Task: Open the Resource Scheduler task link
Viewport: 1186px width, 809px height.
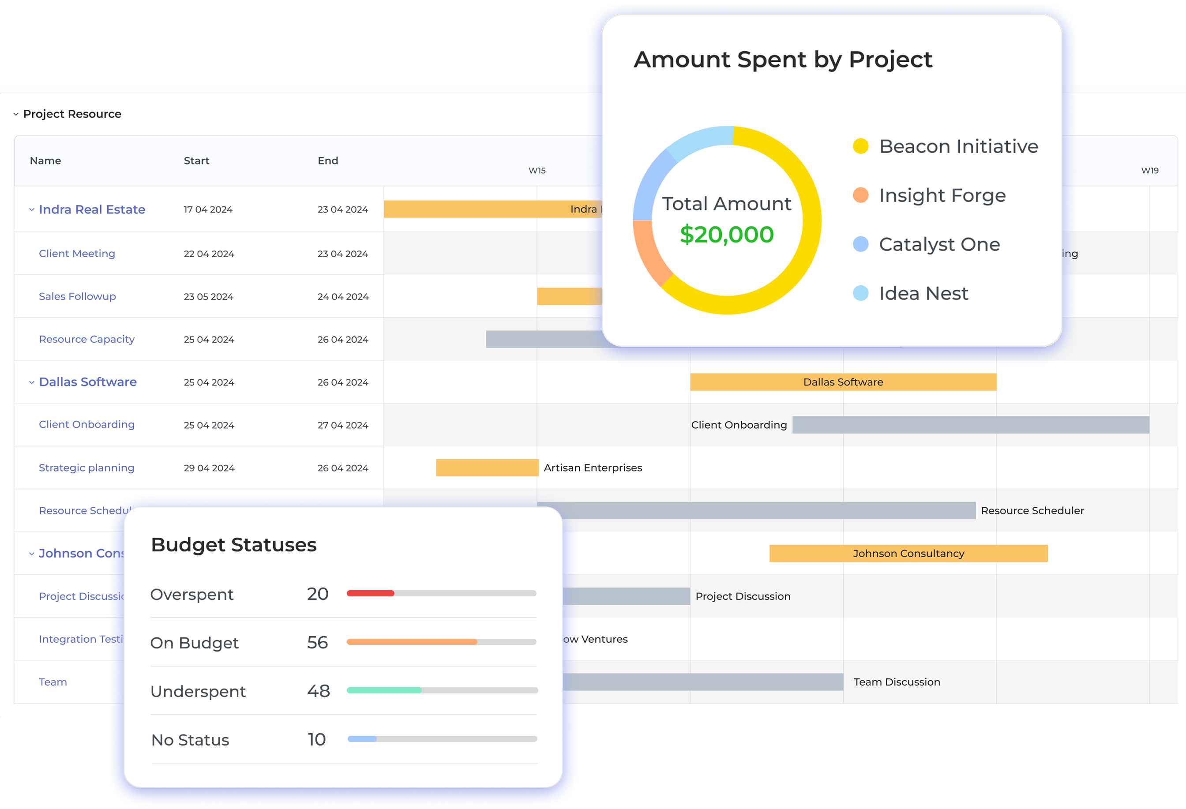Action: tap(85, 511)
